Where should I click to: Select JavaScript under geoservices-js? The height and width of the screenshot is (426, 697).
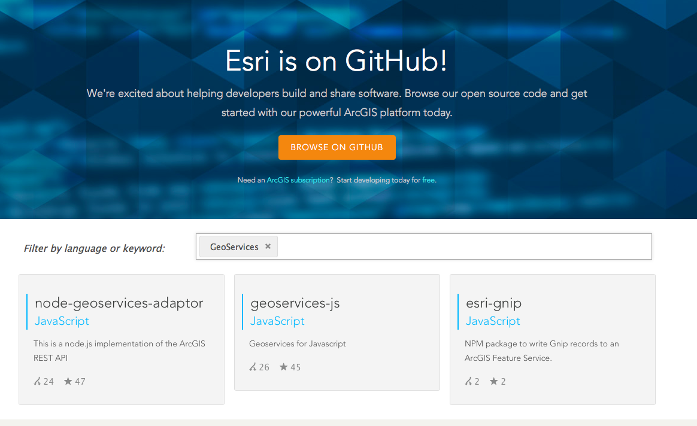pos(277,321)
